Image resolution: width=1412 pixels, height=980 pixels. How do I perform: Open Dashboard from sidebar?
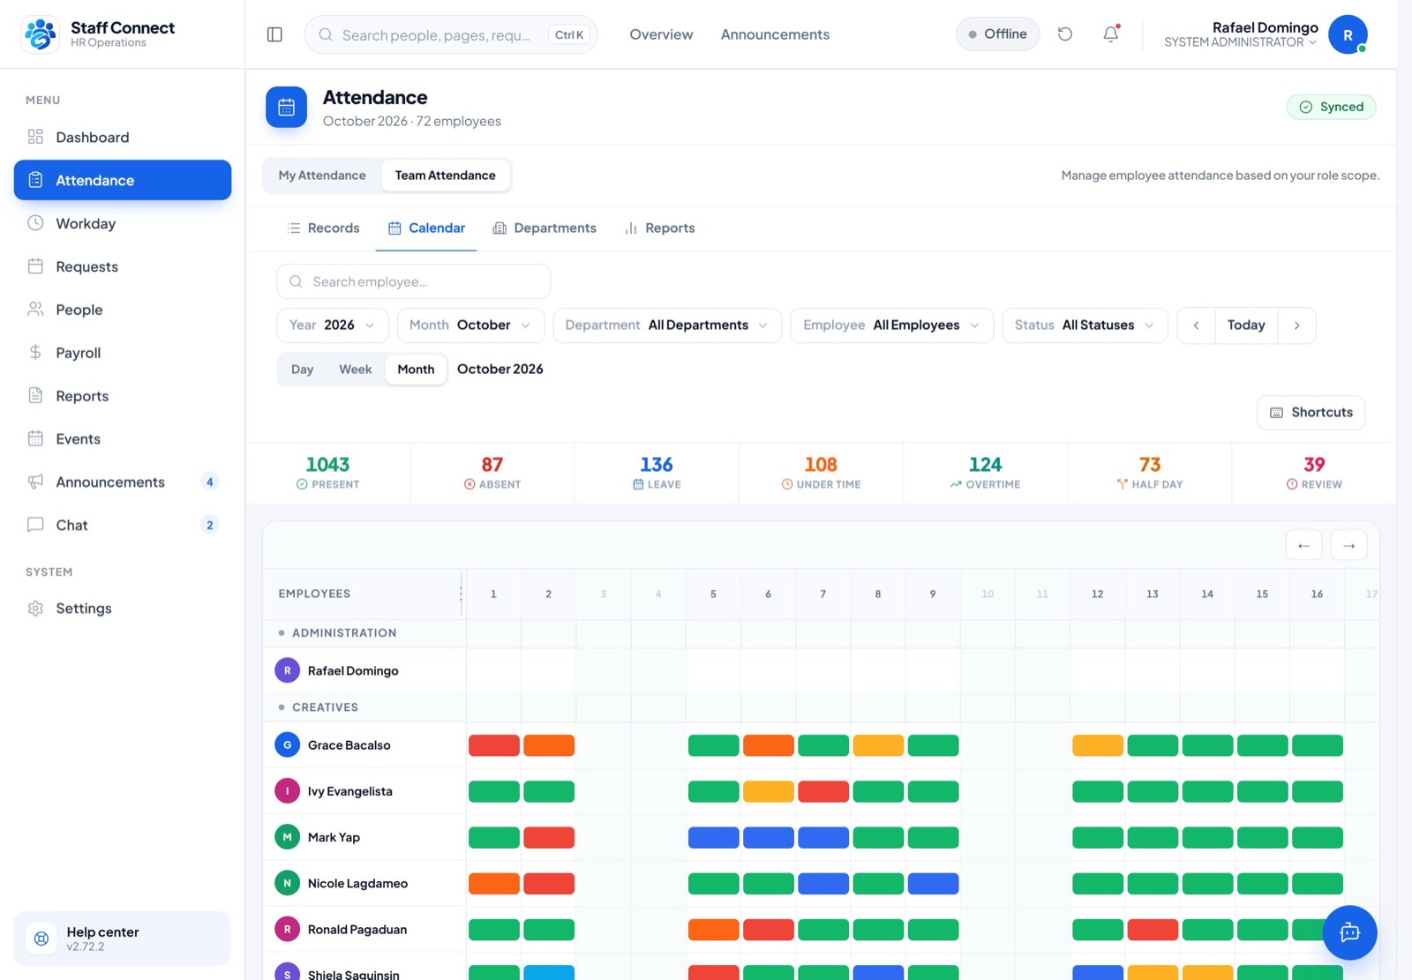tap(123, 137)
